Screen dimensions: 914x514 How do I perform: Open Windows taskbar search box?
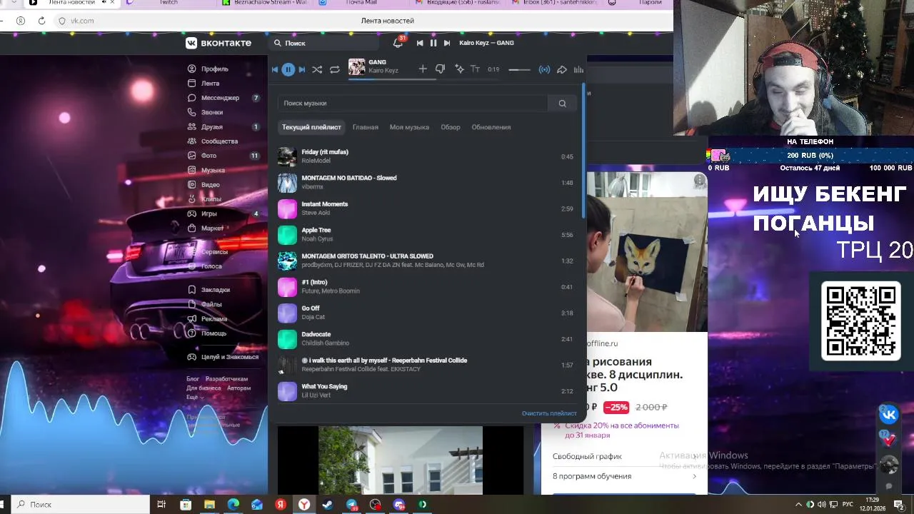(79, 504)
